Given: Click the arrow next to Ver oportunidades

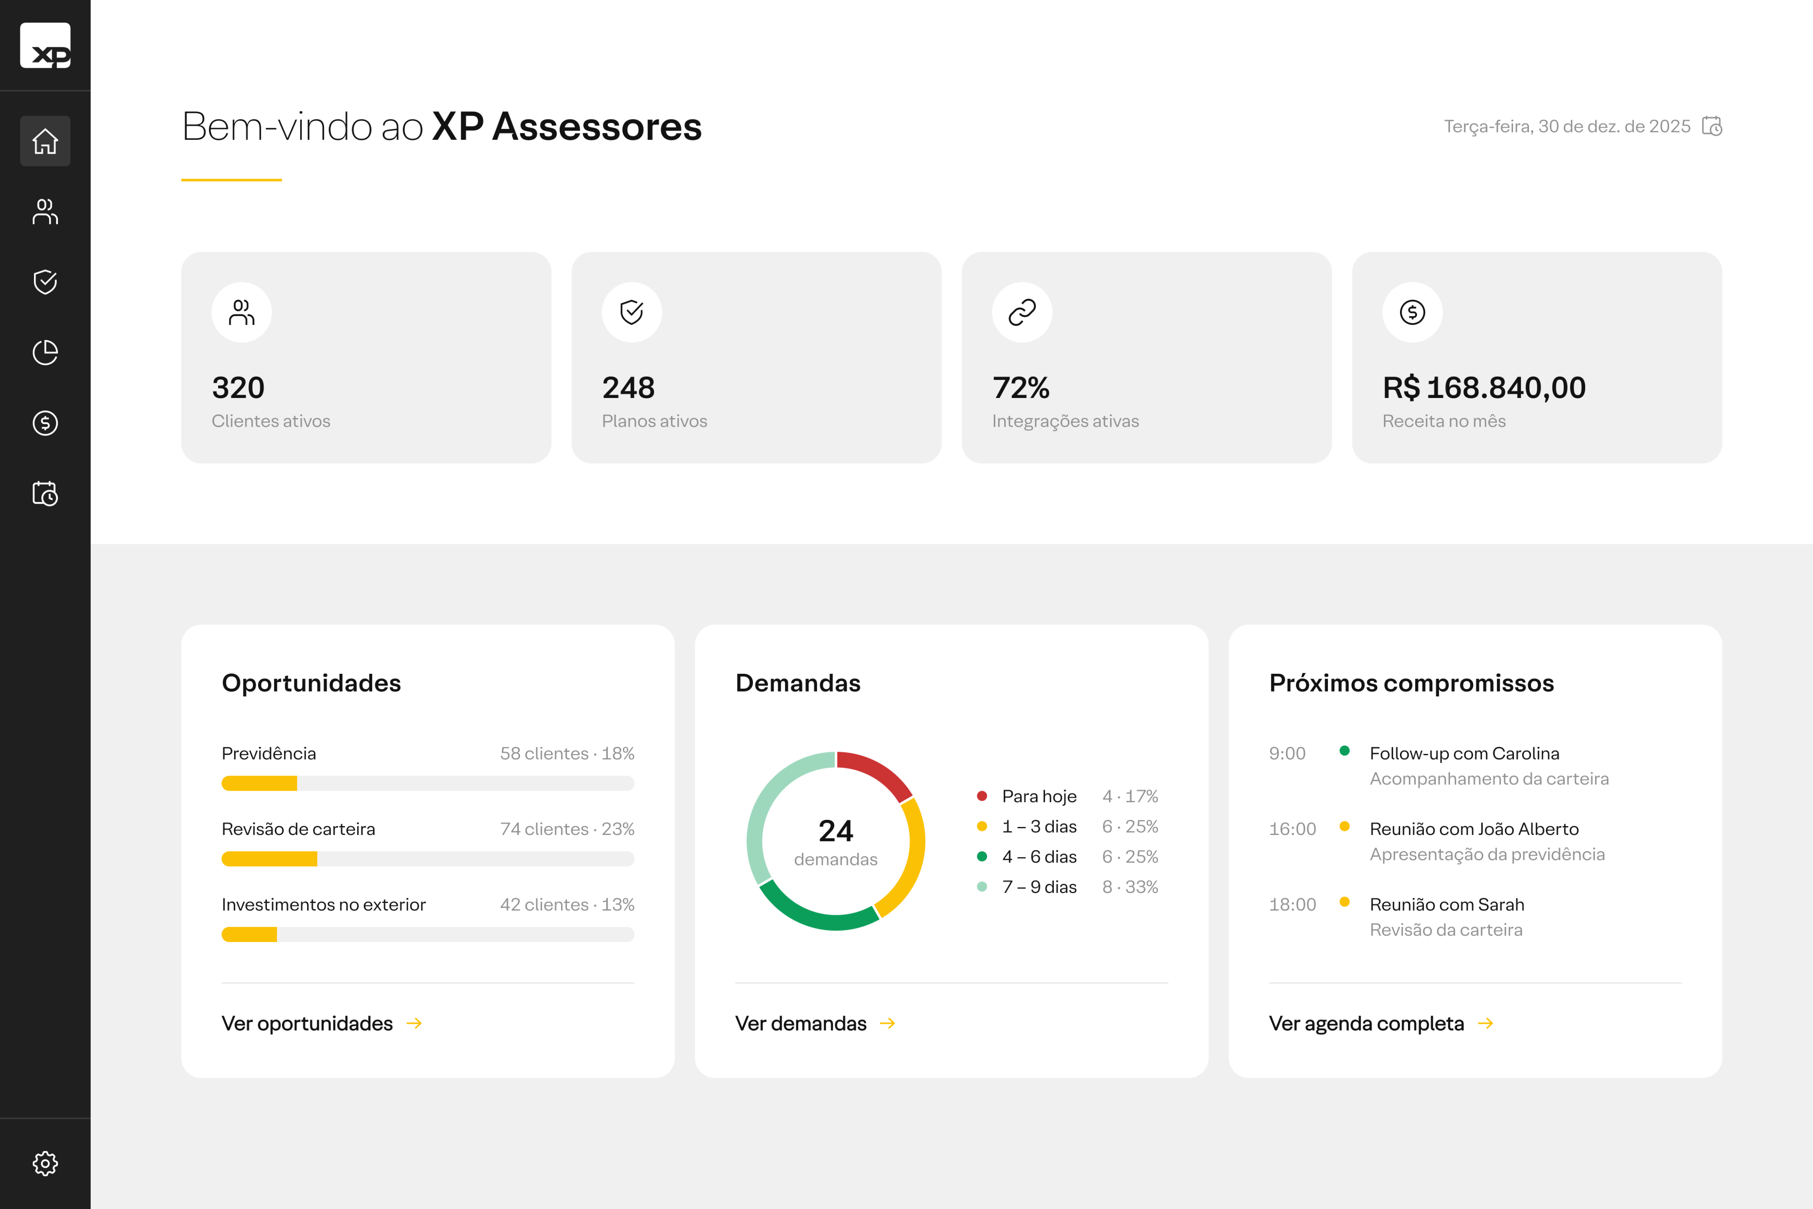Looking at the screenshot, I should [x=415, y=1023].
